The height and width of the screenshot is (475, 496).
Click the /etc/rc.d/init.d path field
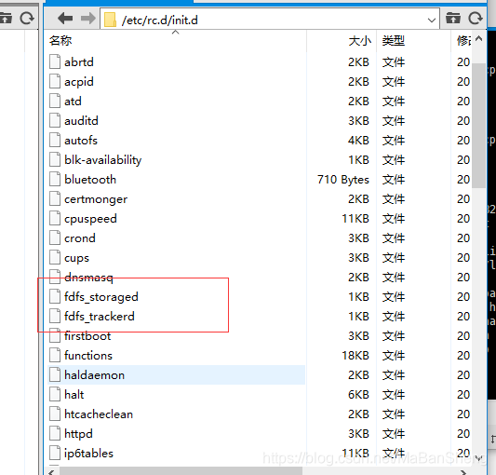point(270,20)
